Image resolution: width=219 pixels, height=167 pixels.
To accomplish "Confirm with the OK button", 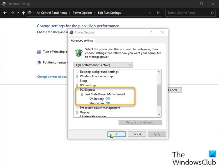I will coord(116,134).
